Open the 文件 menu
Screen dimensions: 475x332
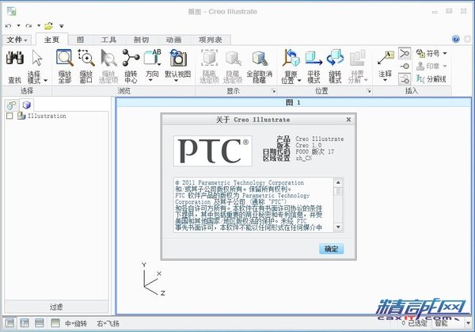(17, 40)
